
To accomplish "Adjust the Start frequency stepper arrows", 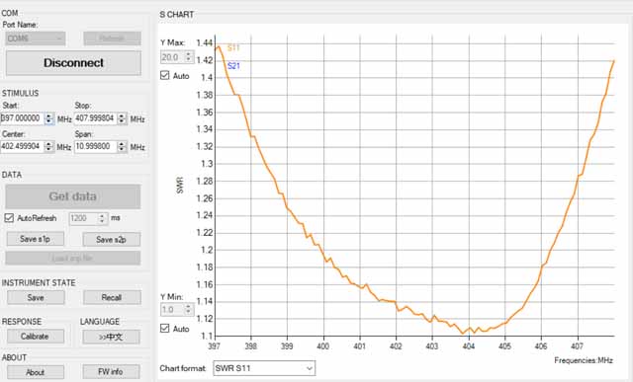I will click(48, 118).
